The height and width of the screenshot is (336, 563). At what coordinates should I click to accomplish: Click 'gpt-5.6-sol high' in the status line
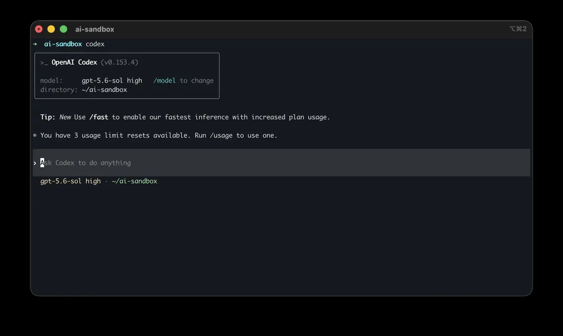tap(70, 181)
